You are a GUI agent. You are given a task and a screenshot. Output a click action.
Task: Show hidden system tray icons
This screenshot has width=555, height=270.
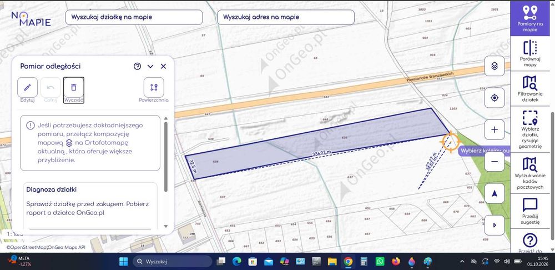coord(462,262)
